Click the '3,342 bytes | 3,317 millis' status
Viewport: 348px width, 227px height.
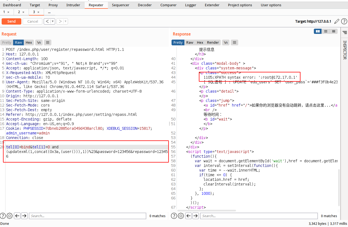328,223
